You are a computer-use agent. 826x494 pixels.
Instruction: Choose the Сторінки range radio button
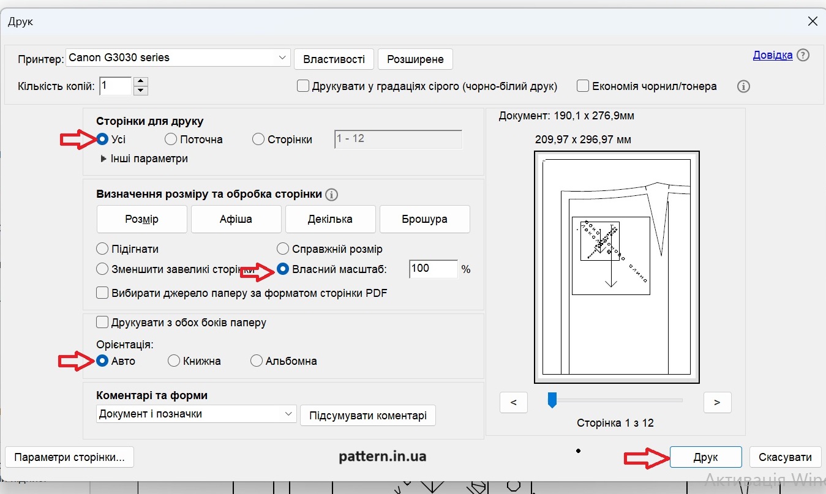tap(258, 139)
